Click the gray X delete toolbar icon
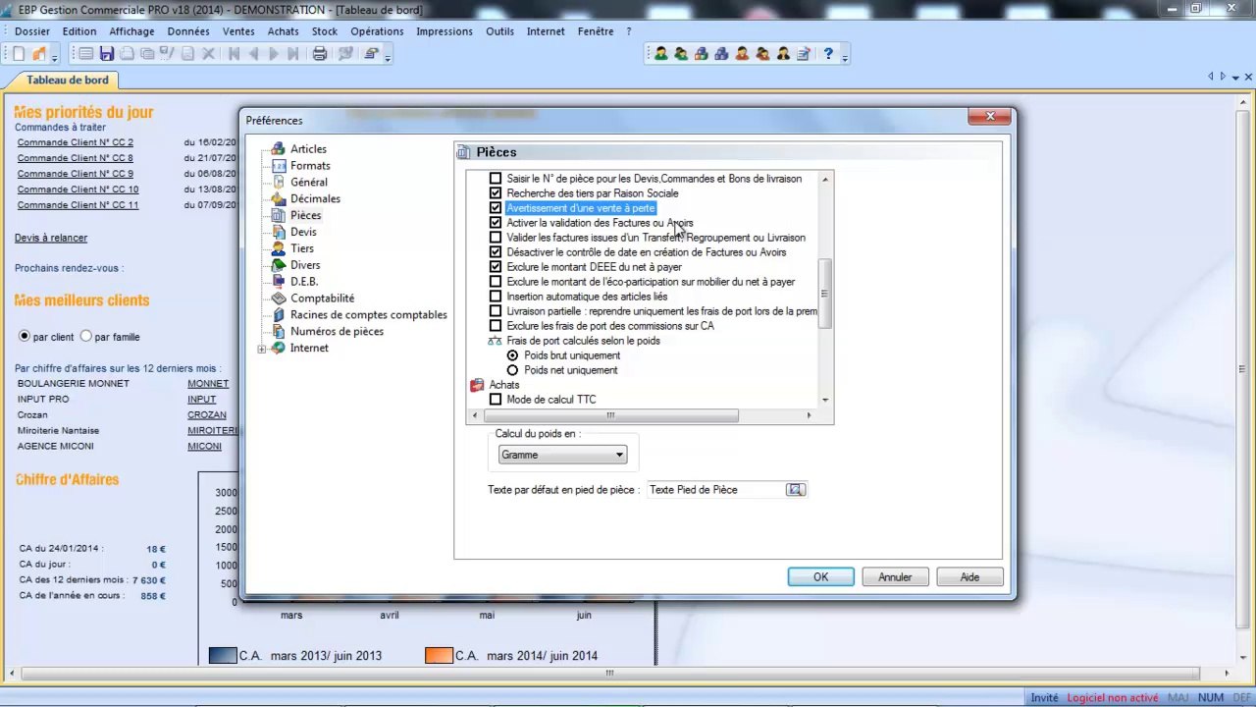 (208, 54)
